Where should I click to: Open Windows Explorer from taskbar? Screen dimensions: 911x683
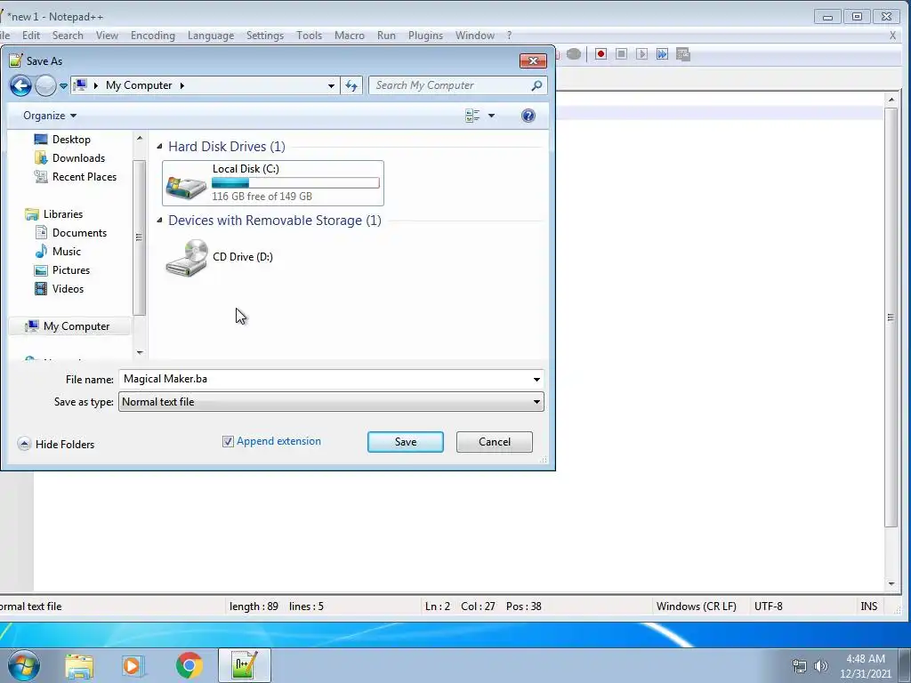click(79, 665)
